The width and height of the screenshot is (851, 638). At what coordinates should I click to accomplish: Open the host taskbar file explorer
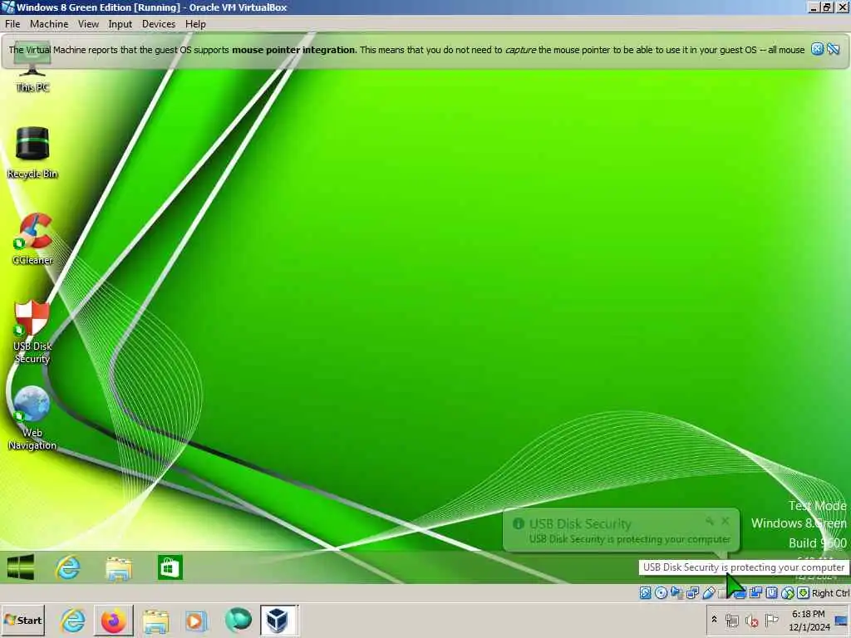pos(155,621)
